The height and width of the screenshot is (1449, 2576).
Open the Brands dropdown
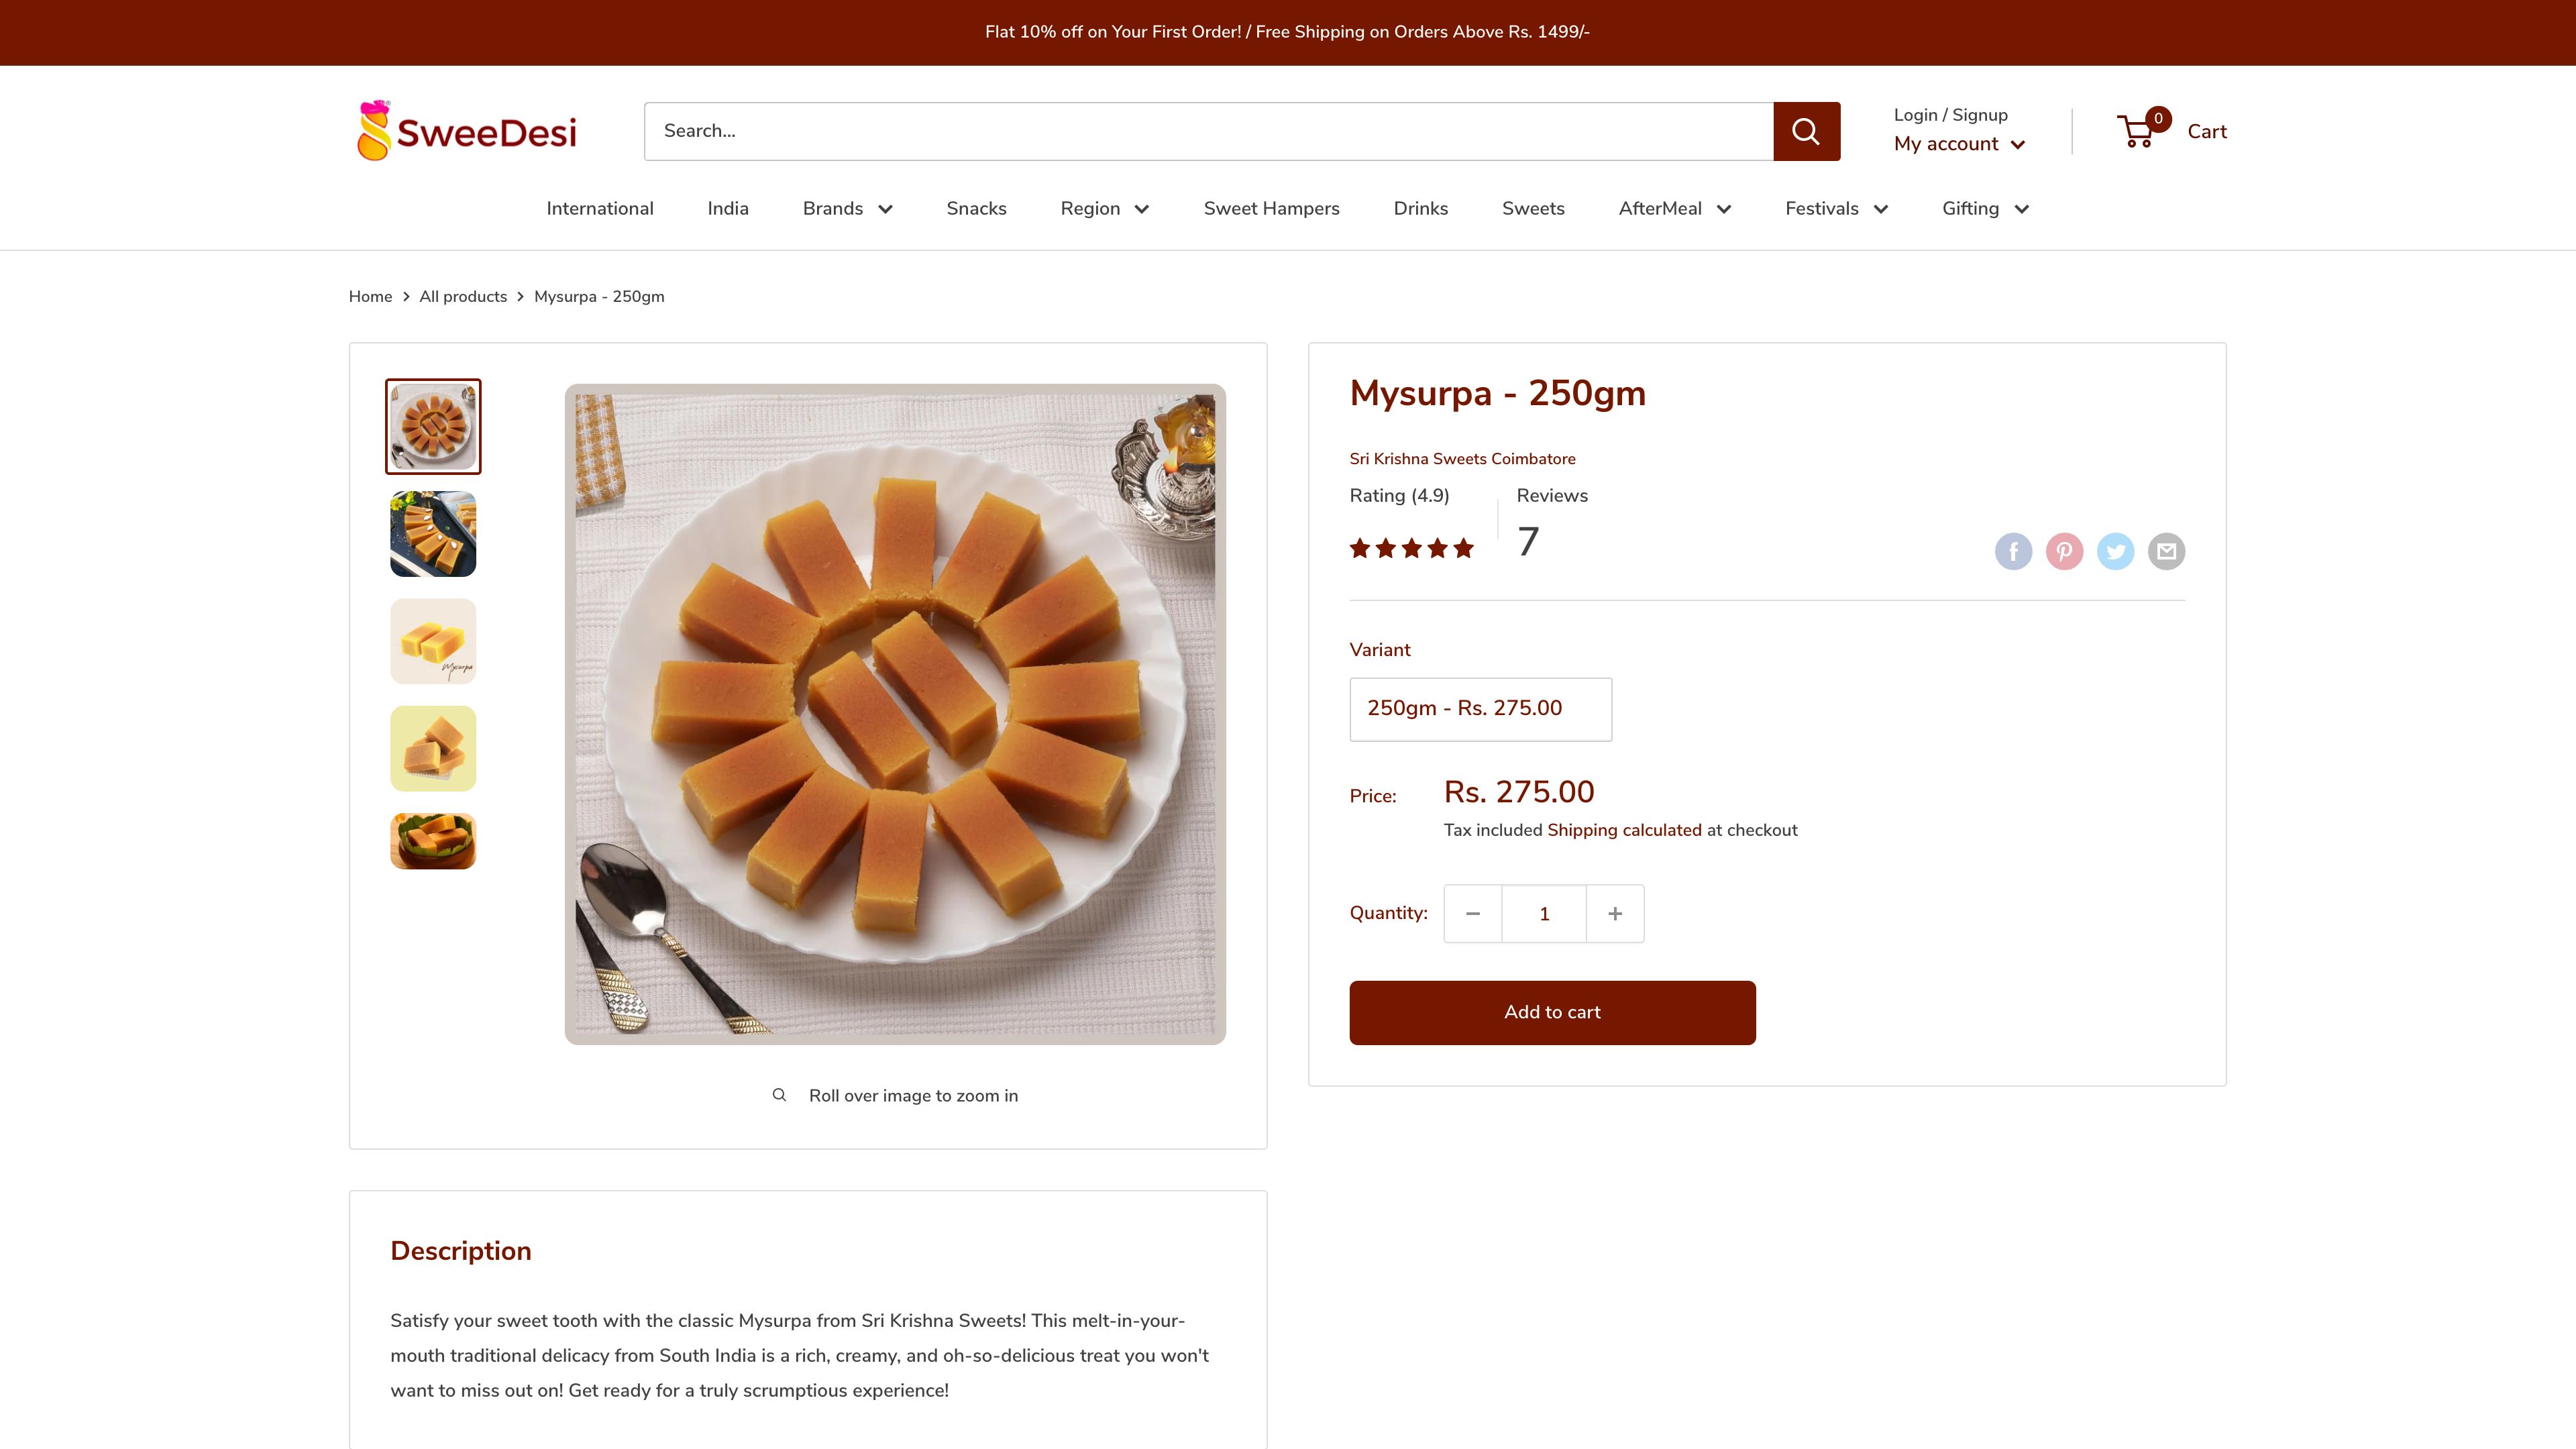pyautogui.click(x=846, y=208)
